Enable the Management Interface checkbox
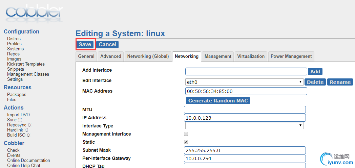Image resolution: width=355 pixels, height=168 pixels. click(186, 134)
